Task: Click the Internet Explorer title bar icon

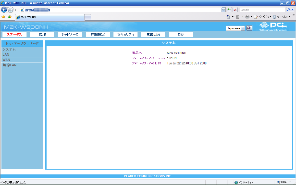Action: tap(2, 3)
